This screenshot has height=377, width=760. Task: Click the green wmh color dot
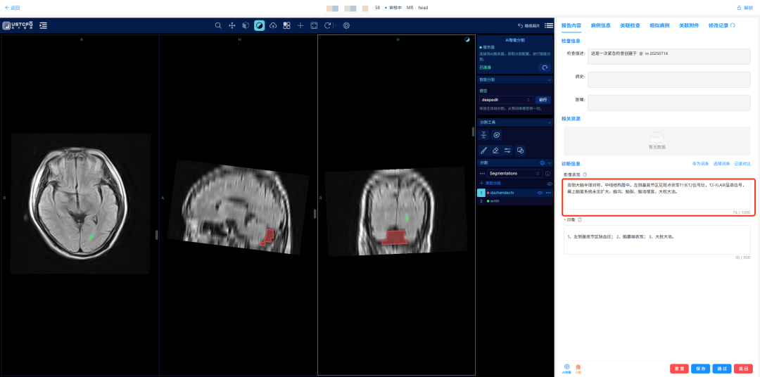[487, 200]
